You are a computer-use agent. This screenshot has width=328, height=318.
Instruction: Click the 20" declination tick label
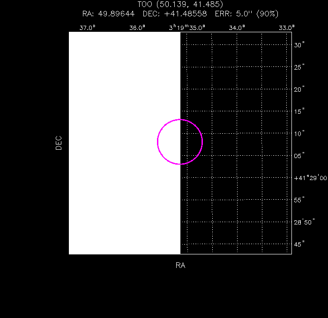click(x=299, y=89)
